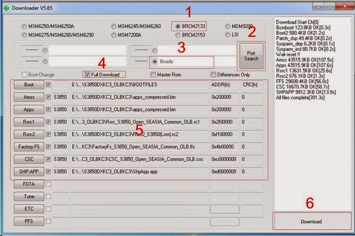Tick the Differences Only checkbox
The height and width of the screenshot is (236, 355).
pos(213,75)
